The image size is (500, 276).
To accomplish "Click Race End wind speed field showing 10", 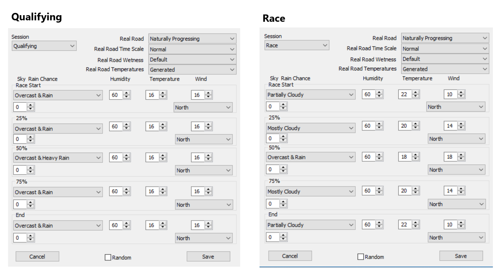I will click(451, 224).
